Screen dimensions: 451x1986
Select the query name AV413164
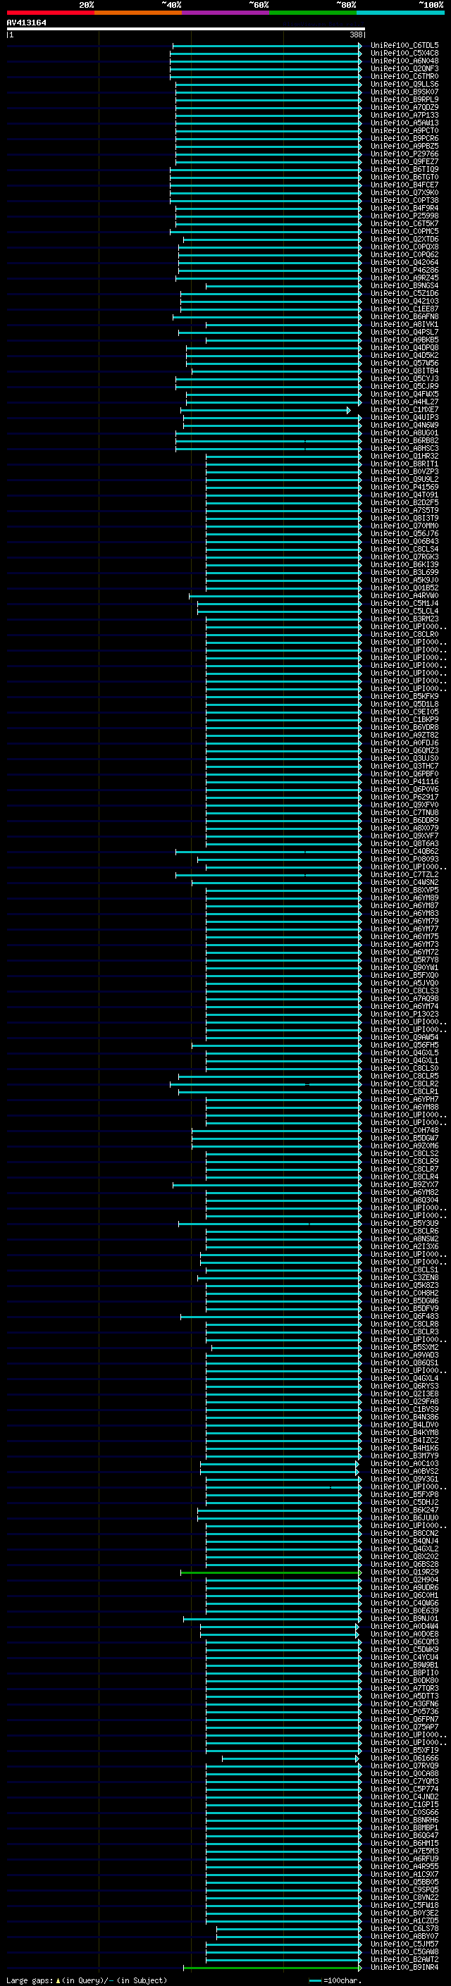tap(26, 23)
